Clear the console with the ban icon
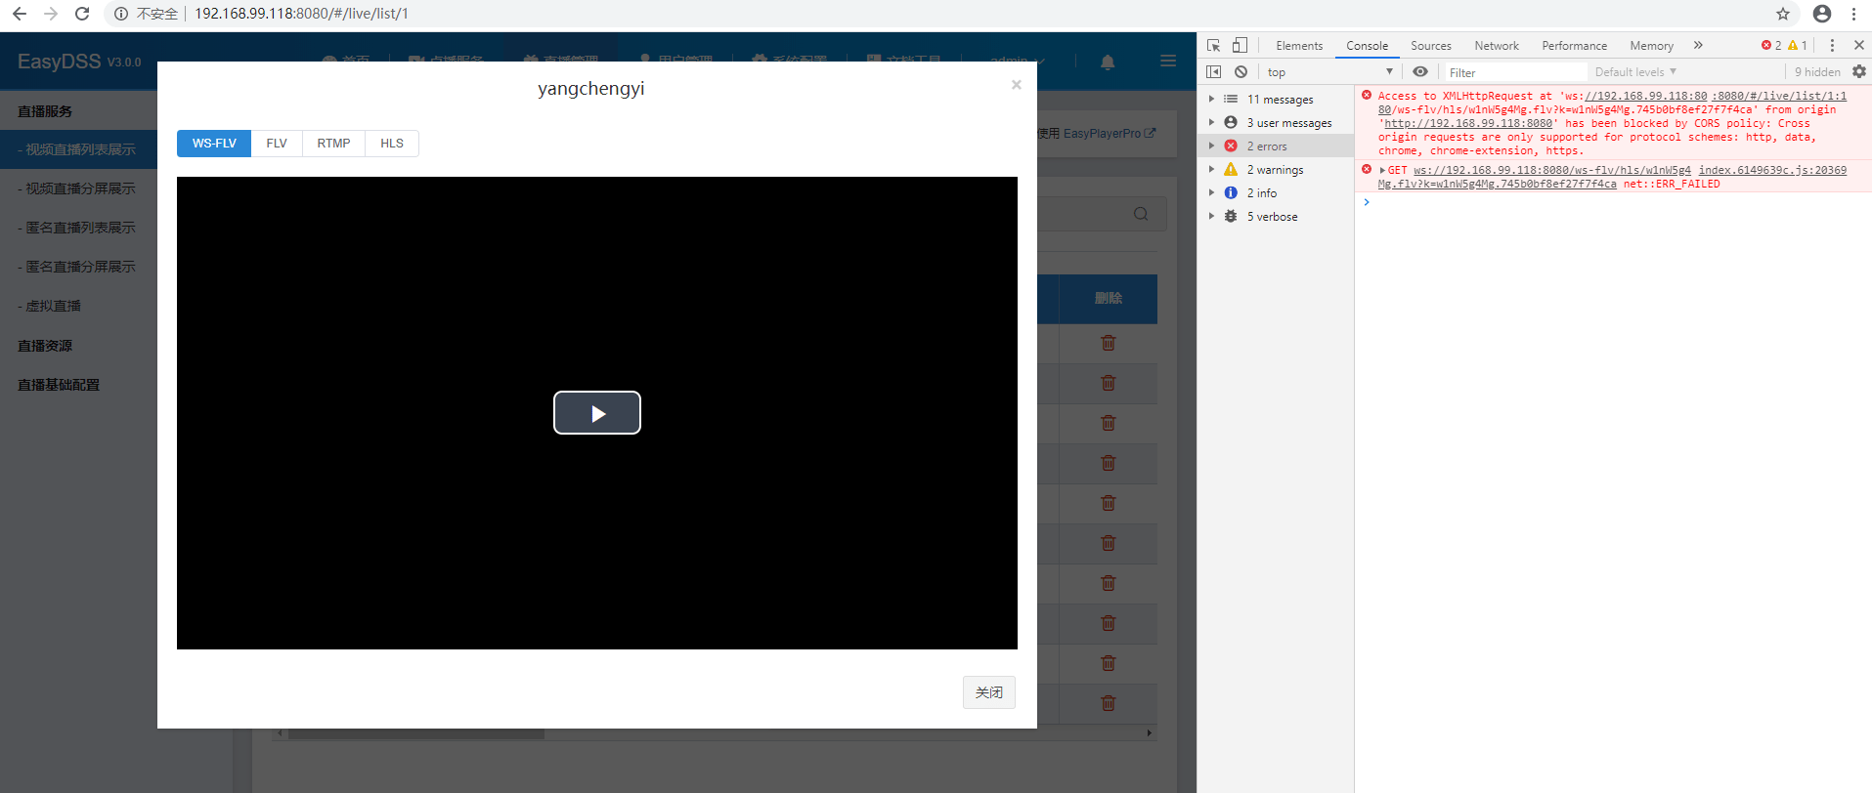Viewport: 1872px width, 793px height. point(1241,71)
